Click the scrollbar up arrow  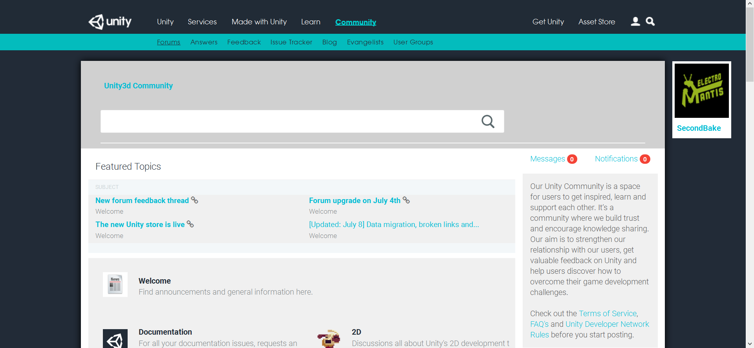(x=750, y=4)
